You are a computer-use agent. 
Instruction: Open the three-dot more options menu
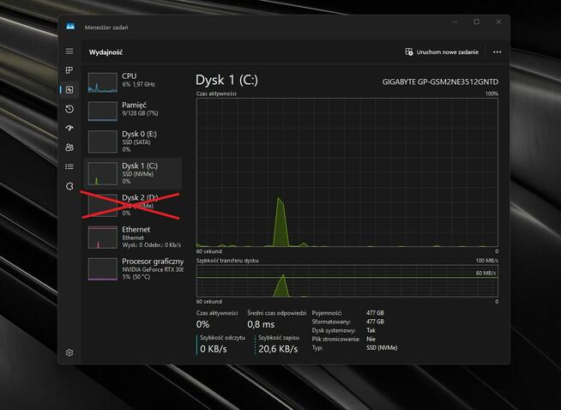497,51
